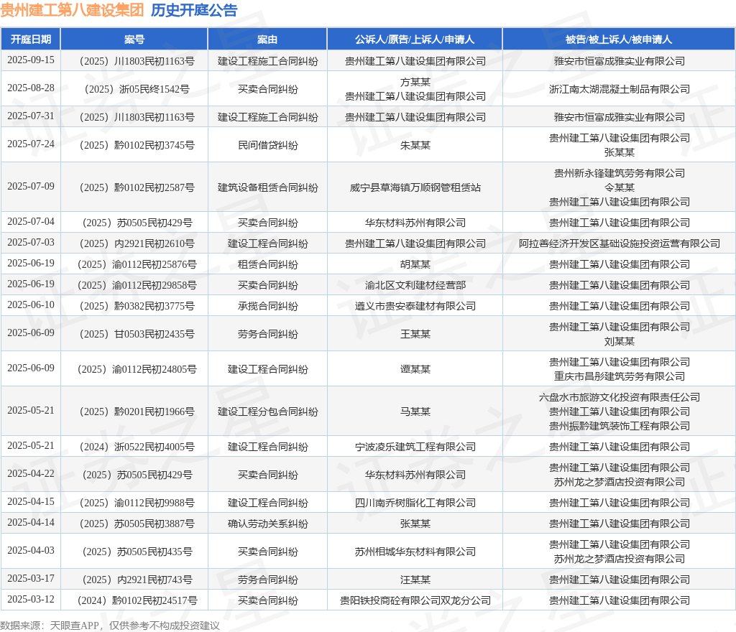
Task: Click plaintiff 遵义市贵安泰建材有限公司
Action: (x=415, y=306)
